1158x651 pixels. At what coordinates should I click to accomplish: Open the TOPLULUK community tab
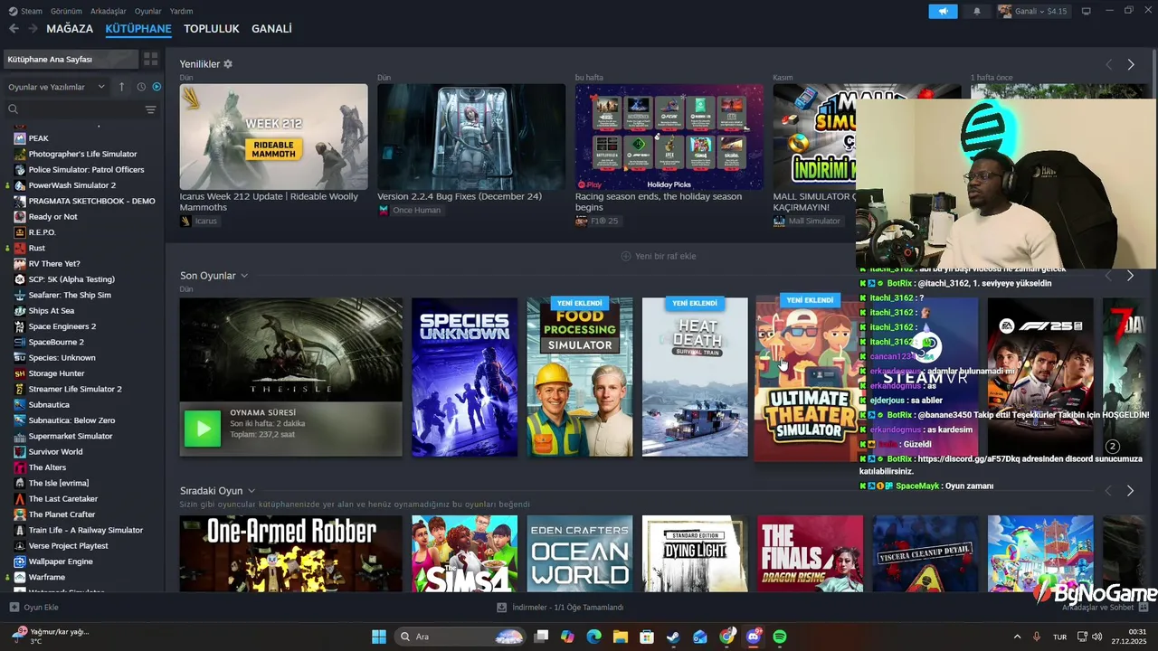click(212, 28)
